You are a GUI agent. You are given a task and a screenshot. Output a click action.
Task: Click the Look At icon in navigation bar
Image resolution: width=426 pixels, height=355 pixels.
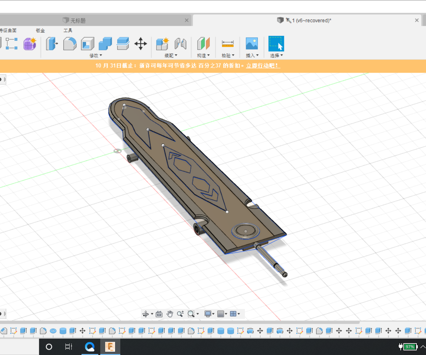[x=159, y=314]
